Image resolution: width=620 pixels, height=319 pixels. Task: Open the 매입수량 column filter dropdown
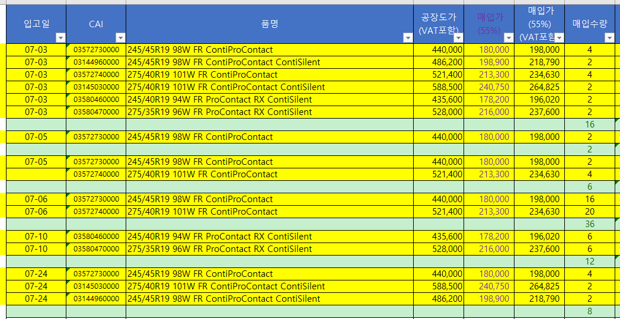click(609, 38)
